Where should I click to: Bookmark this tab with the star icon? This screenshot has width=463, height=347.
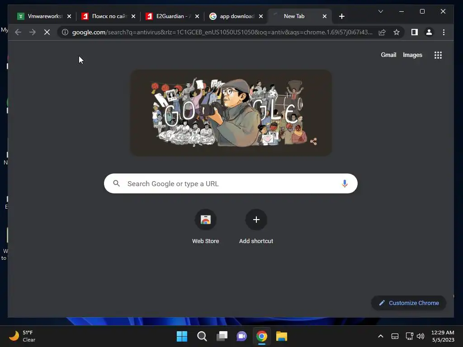coord(396,32)
